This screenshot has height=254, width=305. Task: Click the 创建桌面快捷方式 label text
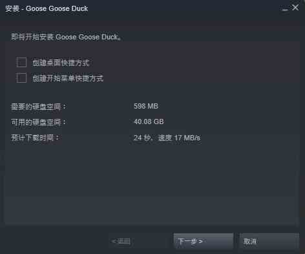coord(61,63)
